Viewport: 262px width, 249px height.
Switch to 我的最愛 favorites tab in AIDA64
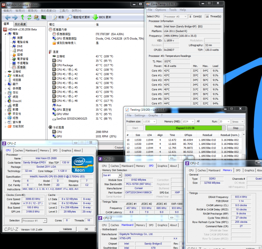coord(20,24)
